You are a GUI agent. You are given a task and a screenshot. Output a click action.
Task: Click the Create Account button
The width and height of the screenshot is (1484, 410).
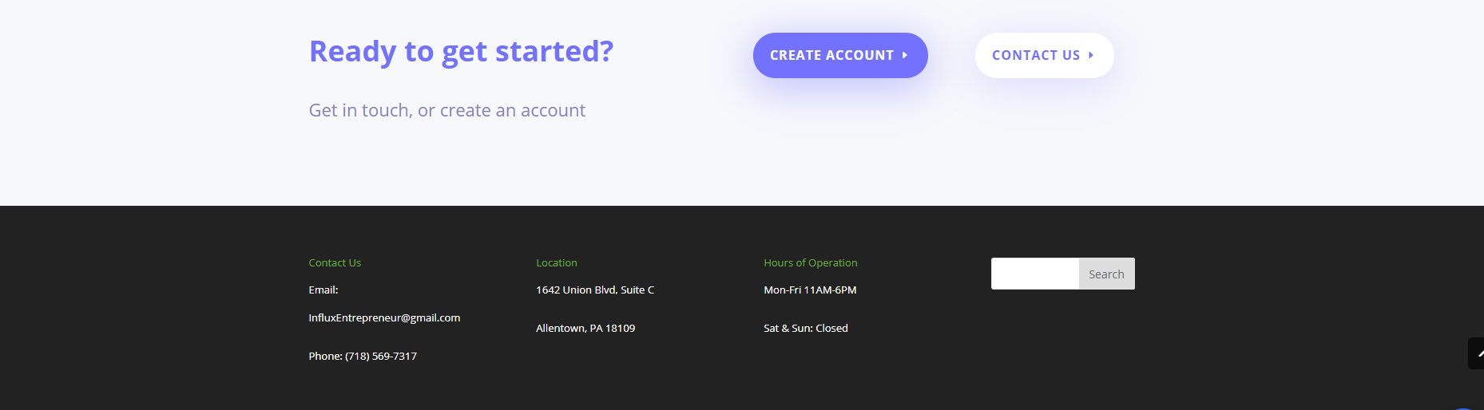839,55
